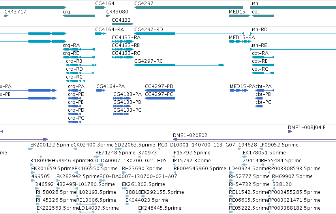The height and width of the screenshot is (214, 336).
Task: Select the CG4164 gene label
Action: coord(105,4)
